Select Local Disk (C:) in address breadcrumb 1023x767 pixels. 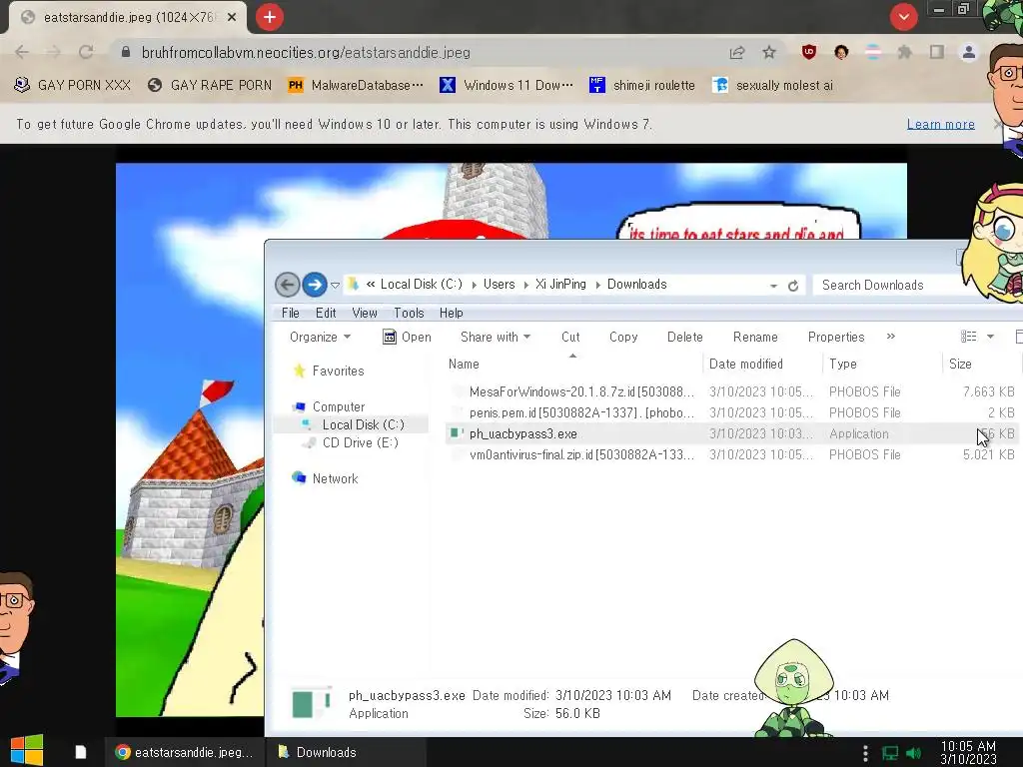pyautogui.click(x=421, y=285)
